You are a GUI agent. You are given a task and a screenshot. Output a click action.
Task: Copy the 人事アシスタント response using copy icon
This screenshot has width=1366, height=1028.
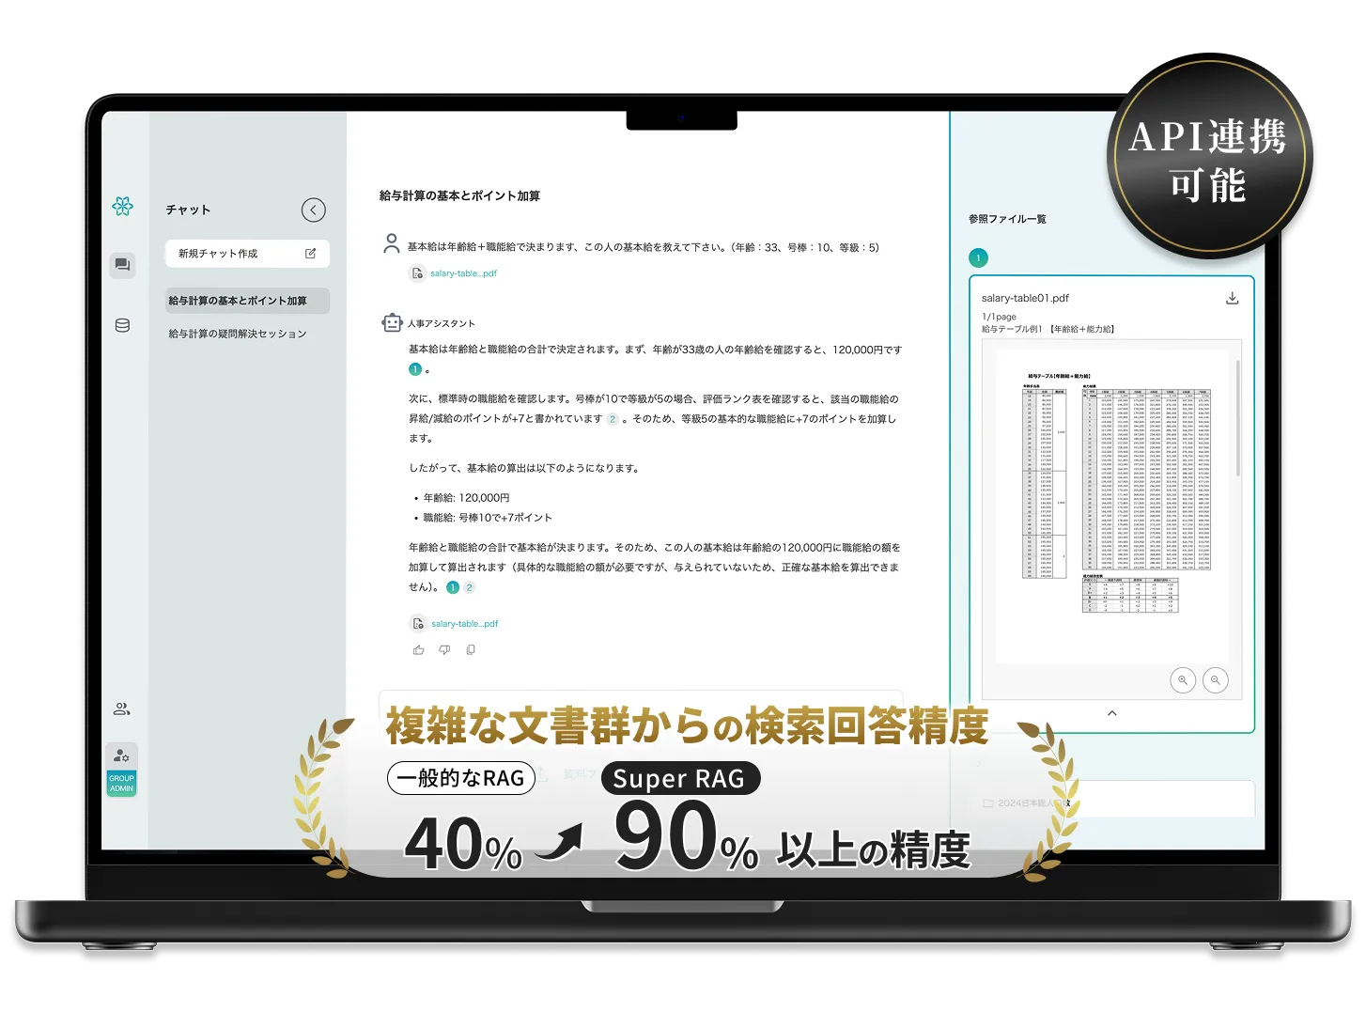click(x=471, y=649)
